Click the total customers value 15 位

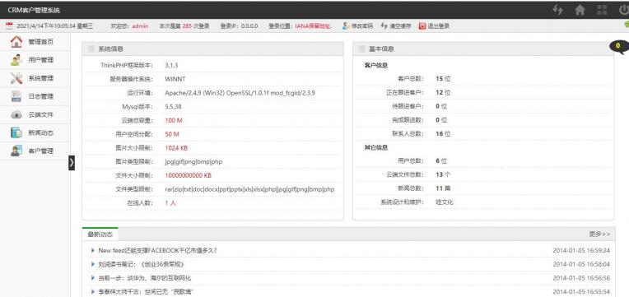pos(443,79)
